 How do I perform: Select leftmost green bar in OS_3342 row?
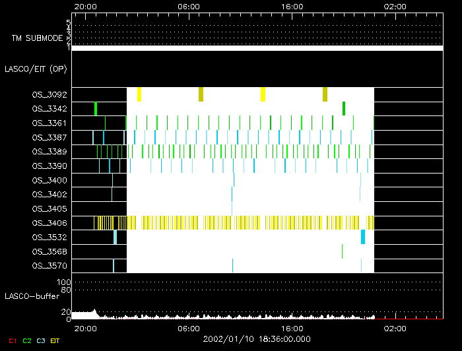96,109
